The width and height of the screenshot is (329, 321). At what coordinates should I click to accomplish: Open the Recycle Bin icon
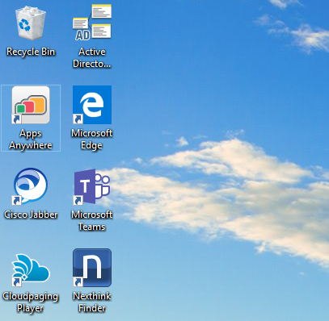[x=31, y=23]
